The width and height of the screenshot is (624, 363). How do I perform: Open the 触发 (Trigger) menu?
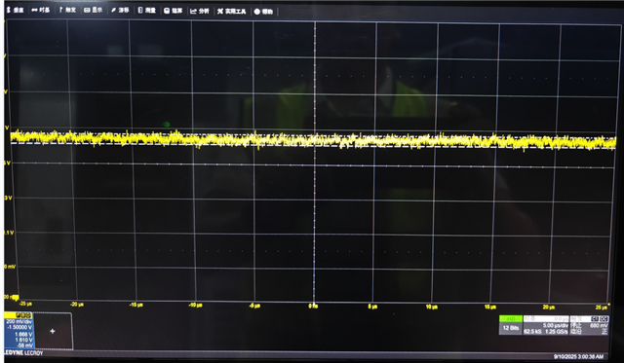[x=67, y=10]
